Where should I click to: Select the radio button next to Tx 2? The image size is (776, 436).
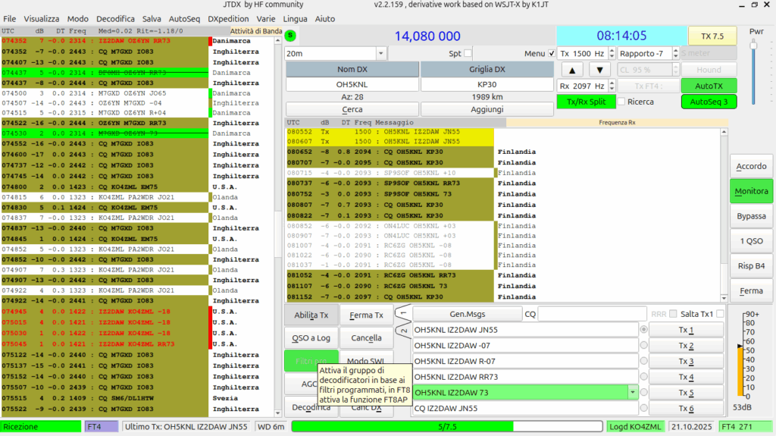[x=643, y=345]
